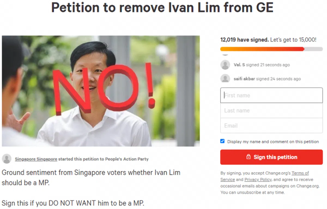The height and width of the screenshot is (209, 327).
Task: Click the lock icon on Sign button
Action: (248, 157)
